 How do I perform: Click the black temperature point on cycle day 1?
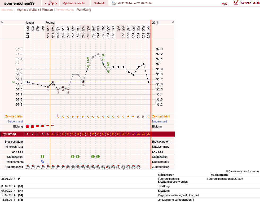[x=28, y=82]
